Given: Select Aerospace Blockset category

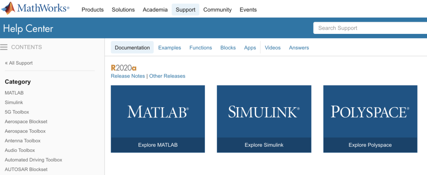Looking at the screenshot, I should pos(26,121).
